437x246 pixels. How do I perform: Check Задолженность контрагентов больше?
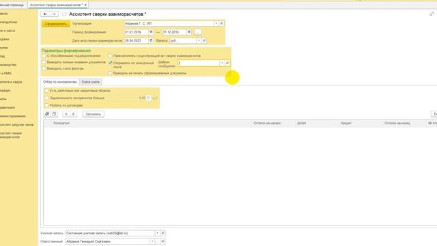pos(46,98)
